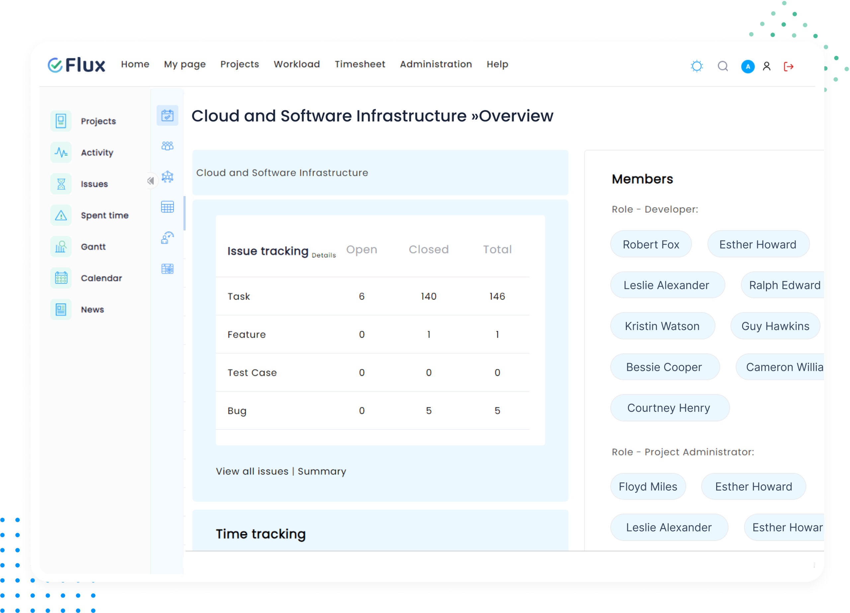Open Gantt from the sidebar
This screenshot has height=613, width=850.
point(93,246)
